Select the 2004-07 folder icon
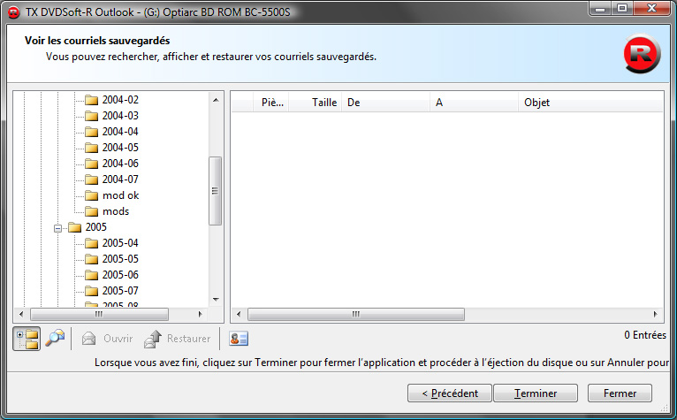 coord(91,179)
